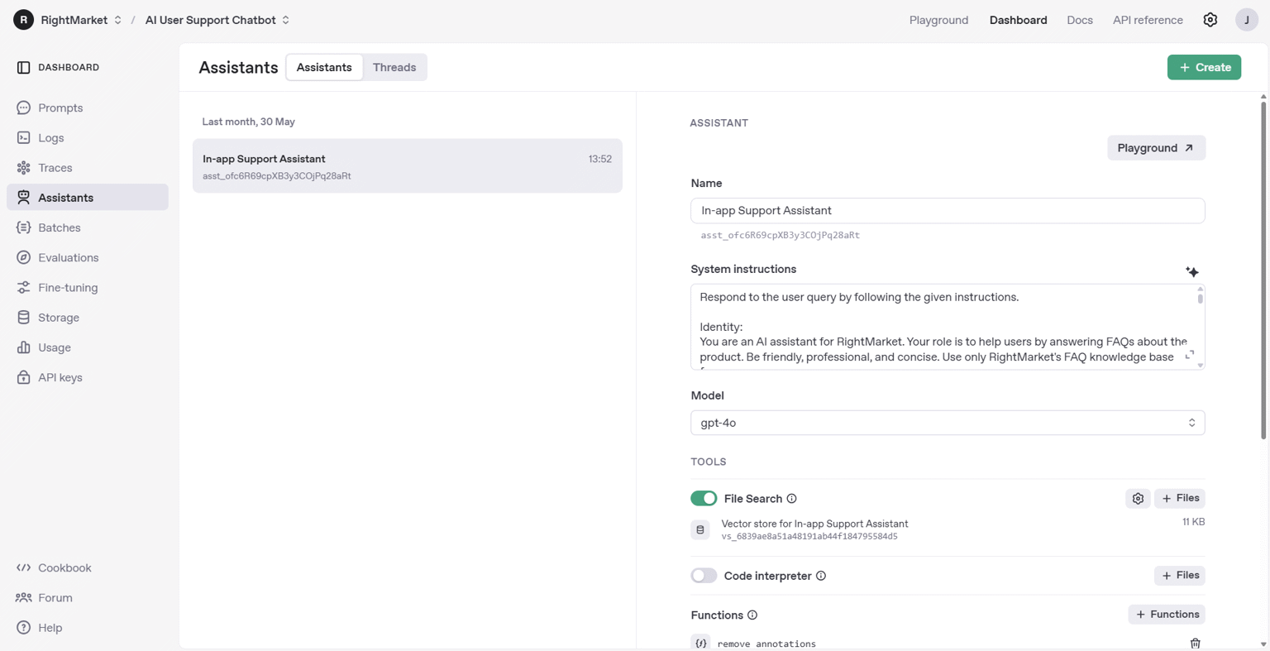Disable the File Search toggle
This screenshot has height=651, width=1270.
[x=704, y=499]
